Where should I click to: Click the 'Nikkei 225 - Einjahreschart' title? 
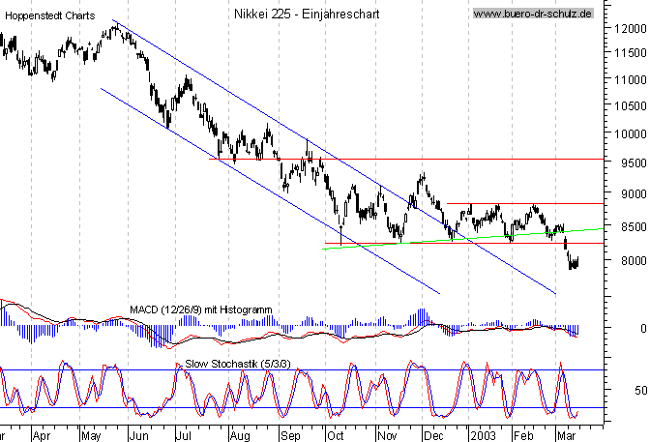pyautogui.click(x=307, y=14)
